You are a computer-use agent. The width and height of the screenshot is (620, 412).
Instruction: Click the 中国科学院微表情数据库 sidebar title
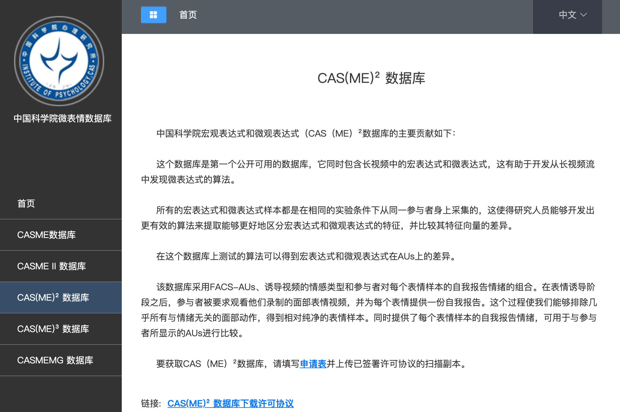click(x=62, y=118)
